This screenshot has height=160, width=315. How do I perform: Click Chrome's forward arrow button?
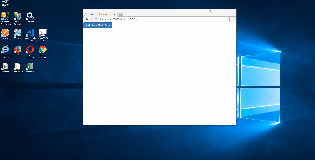pyautogui.click(x=91, y=19)
